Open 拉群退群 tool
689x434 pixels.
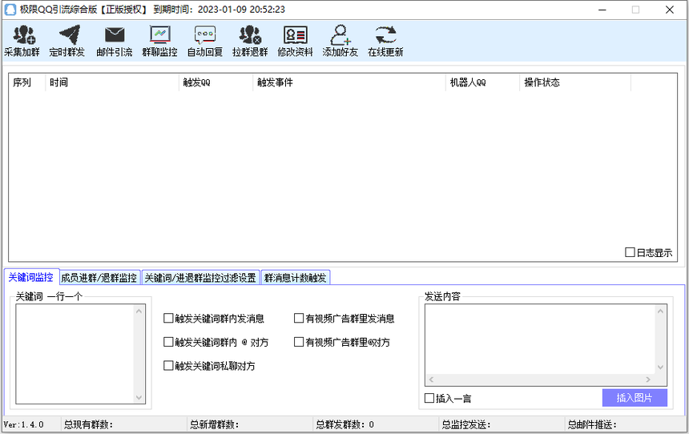[x=250, y=41]
